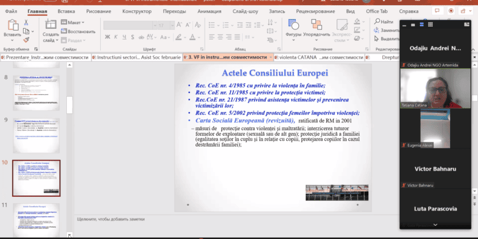Open the Office Tab ribbon tab

377,11
